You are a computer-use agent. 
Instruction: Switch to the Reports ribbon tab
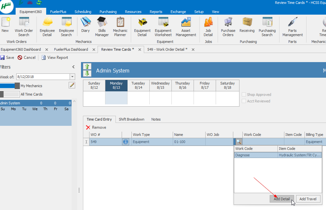tap(156, 12)
